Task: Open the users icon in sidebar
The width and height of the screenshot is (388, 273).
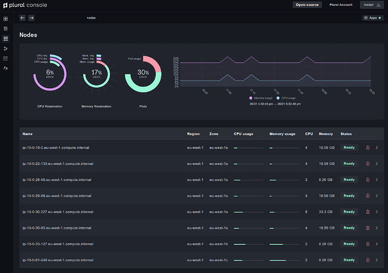Action: point(6,68)
